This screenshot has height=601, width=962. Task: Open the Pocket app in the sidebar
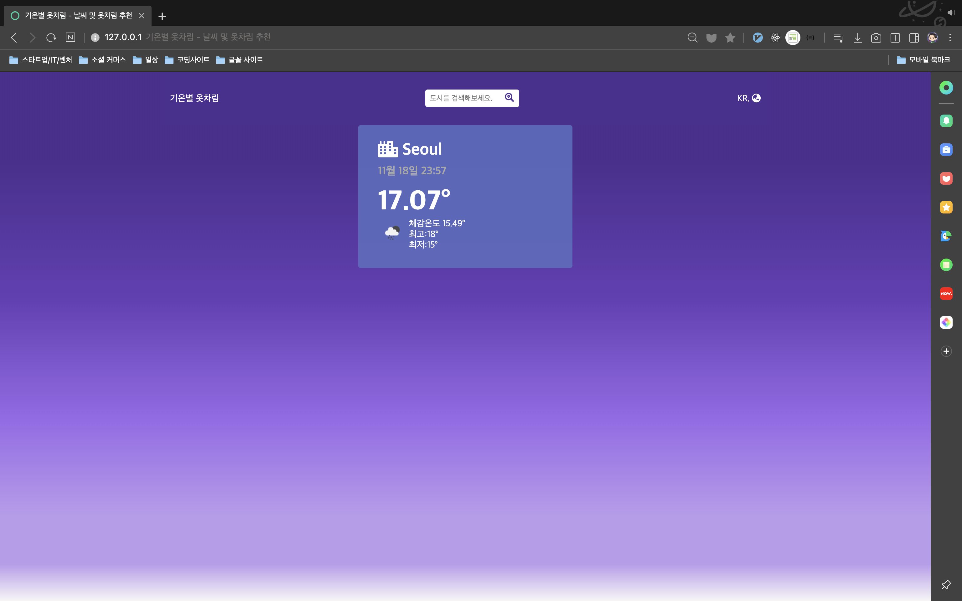pyautogui.click(x=946, y=178)
